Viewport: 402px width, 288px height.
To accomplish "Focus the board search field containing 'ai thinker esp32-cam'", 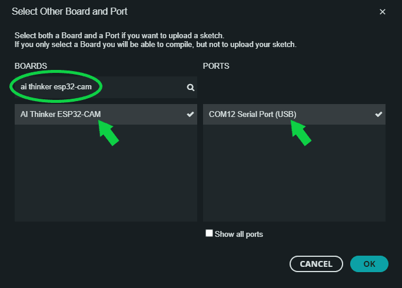I will 106,88.
